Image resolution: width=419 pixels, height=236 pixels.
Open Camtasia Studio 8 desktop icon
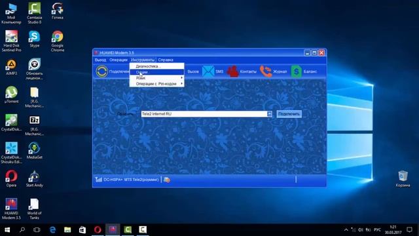pyautogui.click(x=35, y=13)
